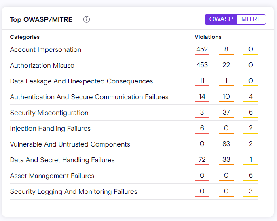Open Authorization Misuse category
This screenshot has height=221, width=277.
point(42,66)
